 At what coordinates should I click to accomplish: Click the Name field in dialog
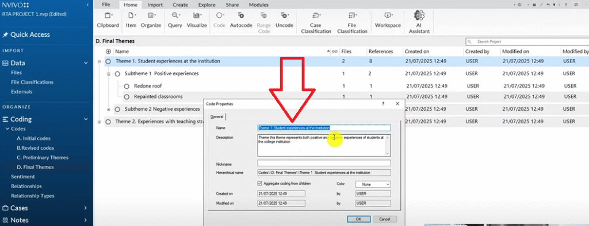(324, 128)
